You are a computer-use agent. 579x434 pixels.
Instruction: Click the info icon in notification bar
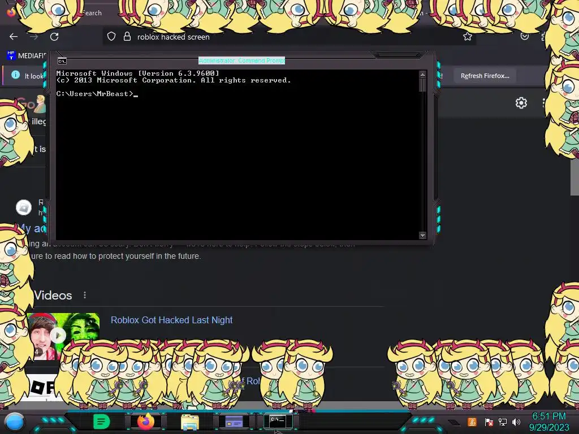15,75
